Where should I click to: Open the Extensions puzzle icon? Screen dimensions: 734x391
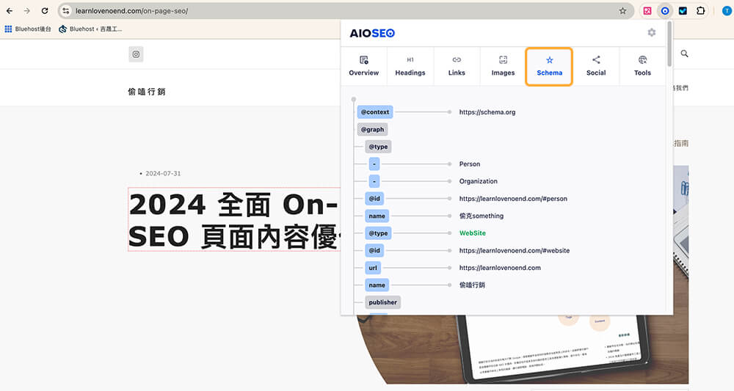701,11
